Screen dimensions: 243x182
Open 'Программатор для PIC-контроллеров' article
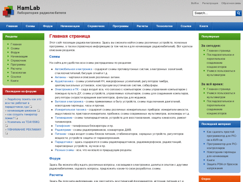tap(222, 146)
